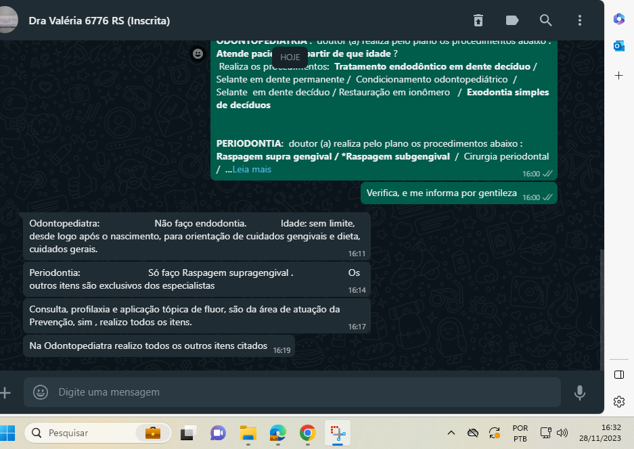Click the trash archive icon in chat header

[478, 20]
